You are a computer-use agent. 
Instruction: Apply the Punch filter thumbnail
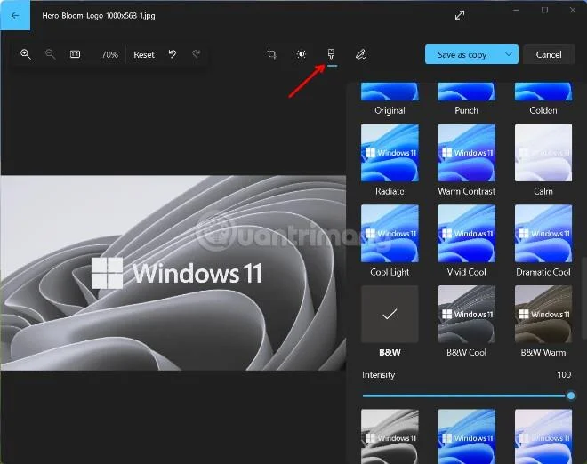tap(466, 92)
